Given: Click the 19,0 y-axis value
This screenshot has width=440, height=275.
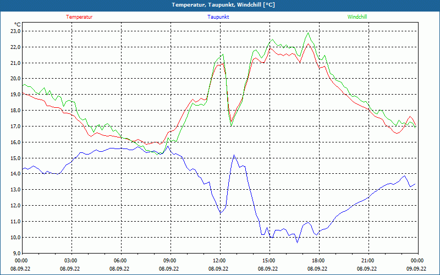Looking at the screenshot, I should [x=15, y=95].
